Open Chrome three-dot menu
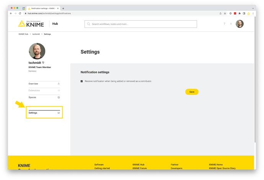The image size is (264, 180). [253, 13]
